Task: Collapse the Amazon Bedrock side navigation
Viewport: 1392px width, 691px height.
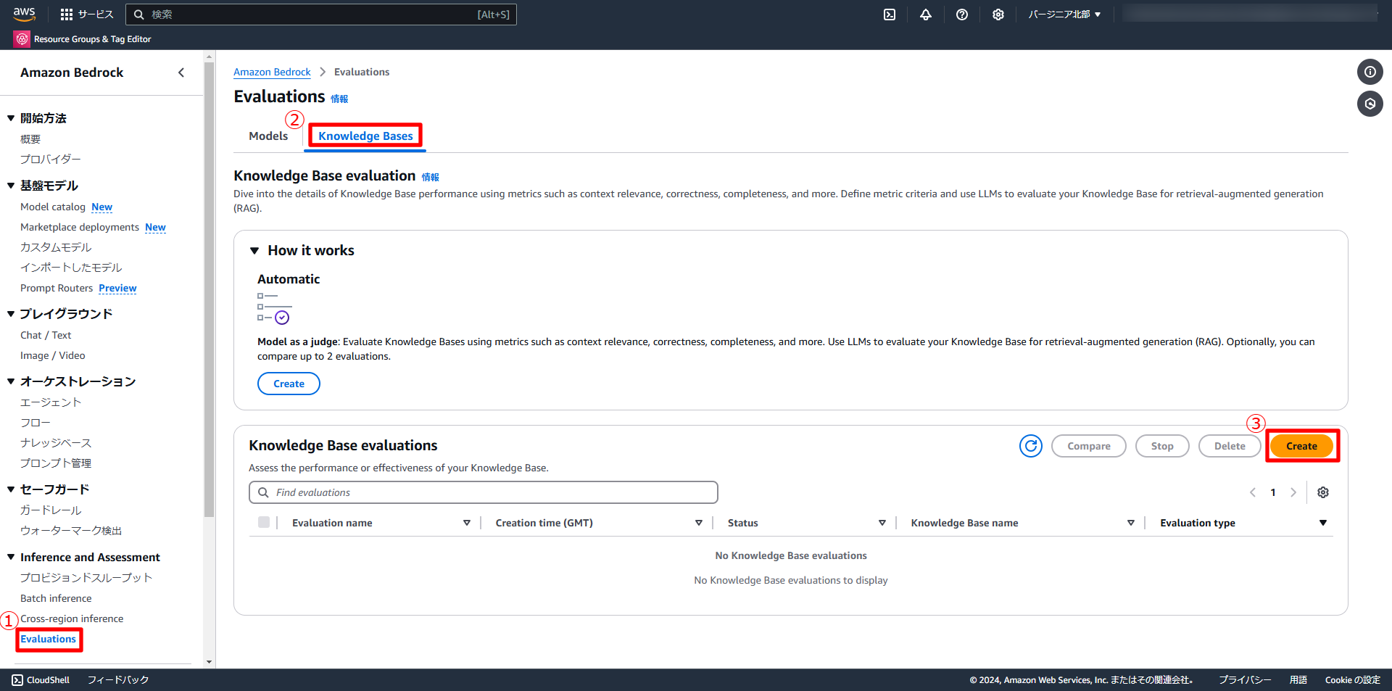Action: tap(181, 73)
